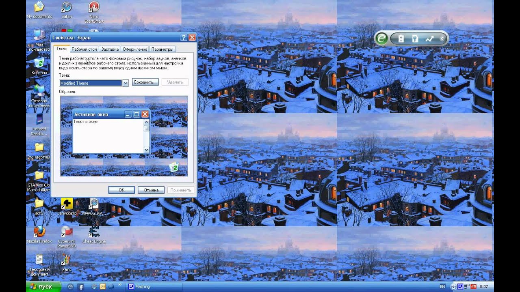
Task: Launch CyberLink PowerDVD shortcut
Action: (67, 237)
